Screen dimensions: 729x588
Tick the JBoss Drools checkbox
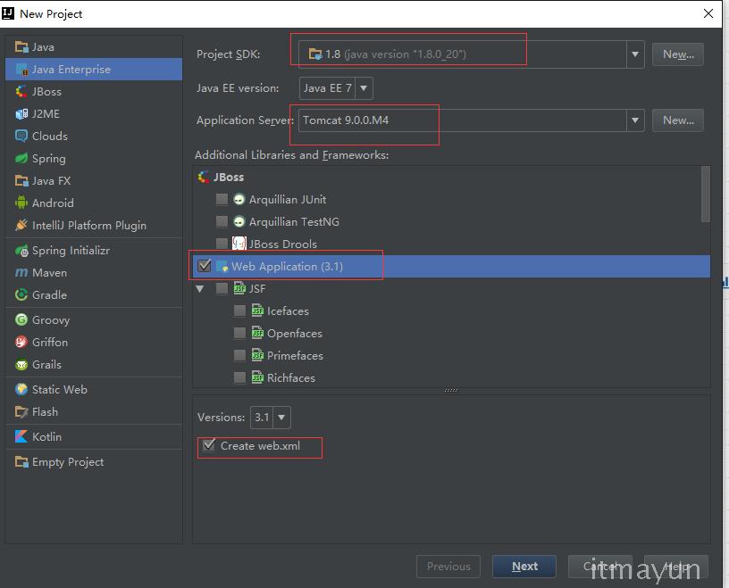click(x=222, y=244)
